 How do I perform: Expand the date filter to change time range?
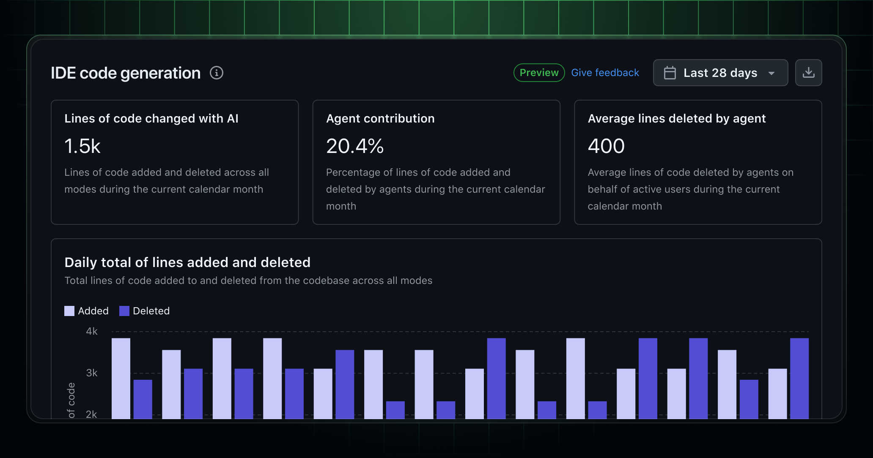720,73
